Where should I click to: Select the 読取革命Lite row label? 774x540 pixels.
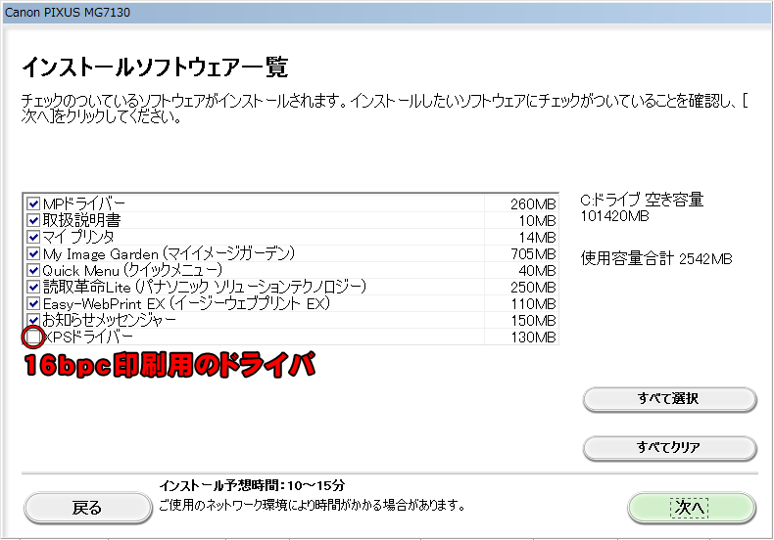[205, 288]
